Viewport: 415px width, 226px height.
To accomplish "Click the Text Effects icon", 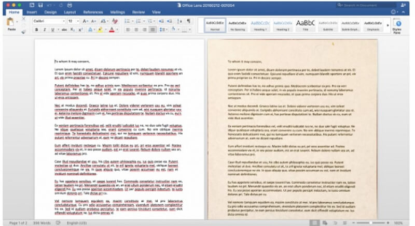I will tap(90, 30).
